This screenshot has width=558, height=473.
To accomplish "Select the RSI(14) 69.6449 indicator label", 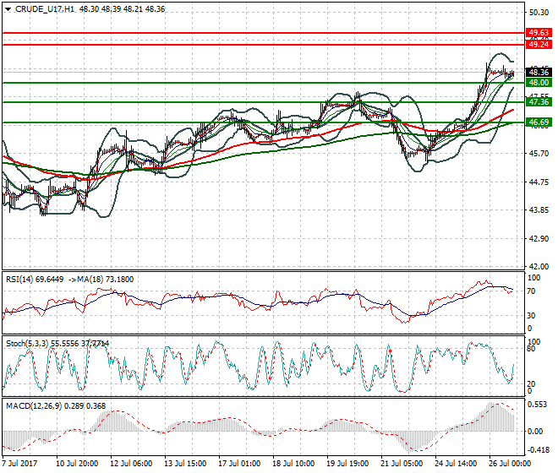I will pyautogui.click(x=35, y=280).
